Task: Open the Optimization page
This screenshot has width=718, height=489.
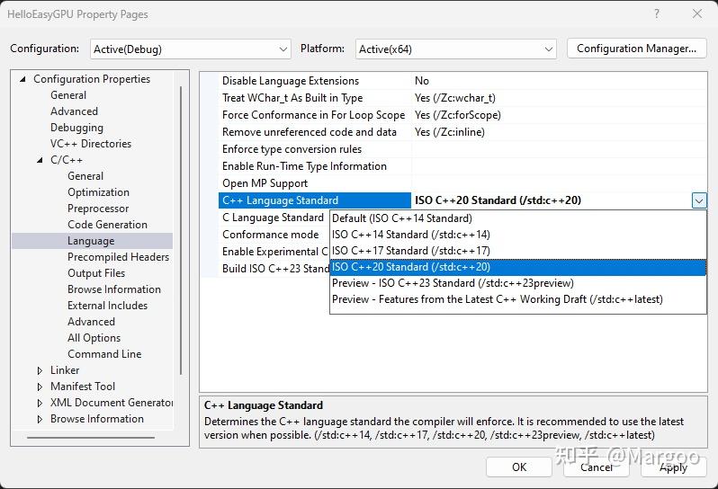Action: 98,192
